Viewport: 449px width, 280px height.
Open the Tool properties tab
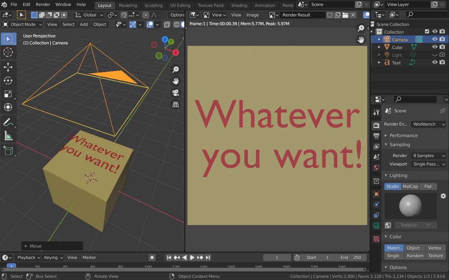376,112
